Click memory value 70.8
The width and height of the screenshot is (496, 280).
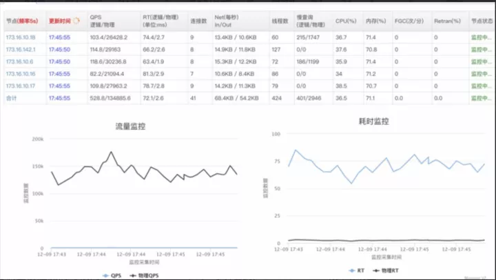[371, 50]
